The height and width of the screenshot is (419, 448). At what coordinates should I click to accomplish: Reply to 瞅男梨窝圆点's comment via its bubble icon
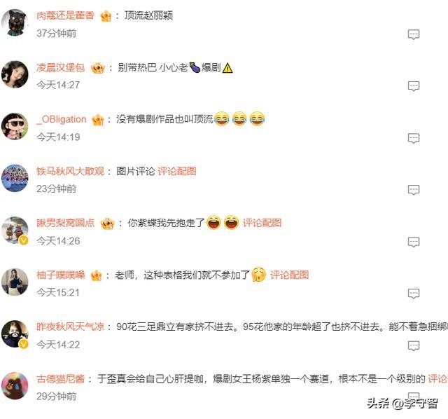[x=414, y=242]
